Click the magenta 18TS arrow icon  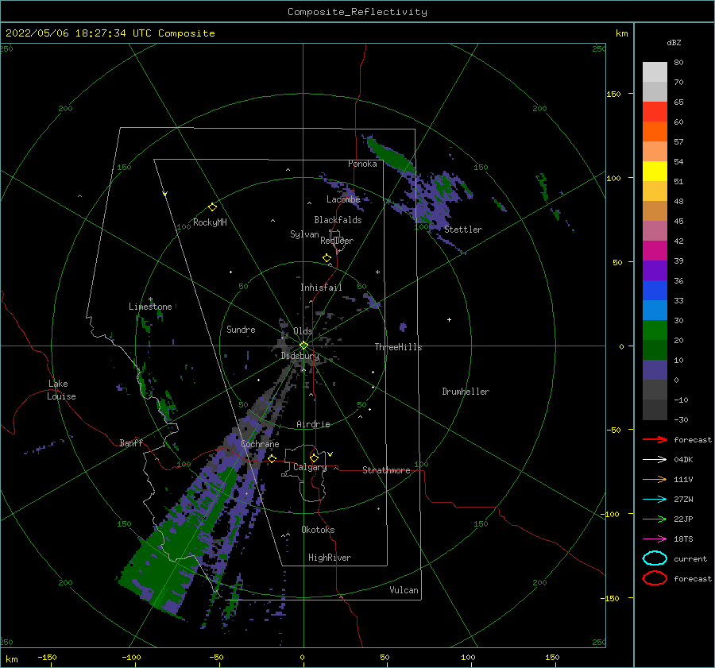tap(655, 539)
